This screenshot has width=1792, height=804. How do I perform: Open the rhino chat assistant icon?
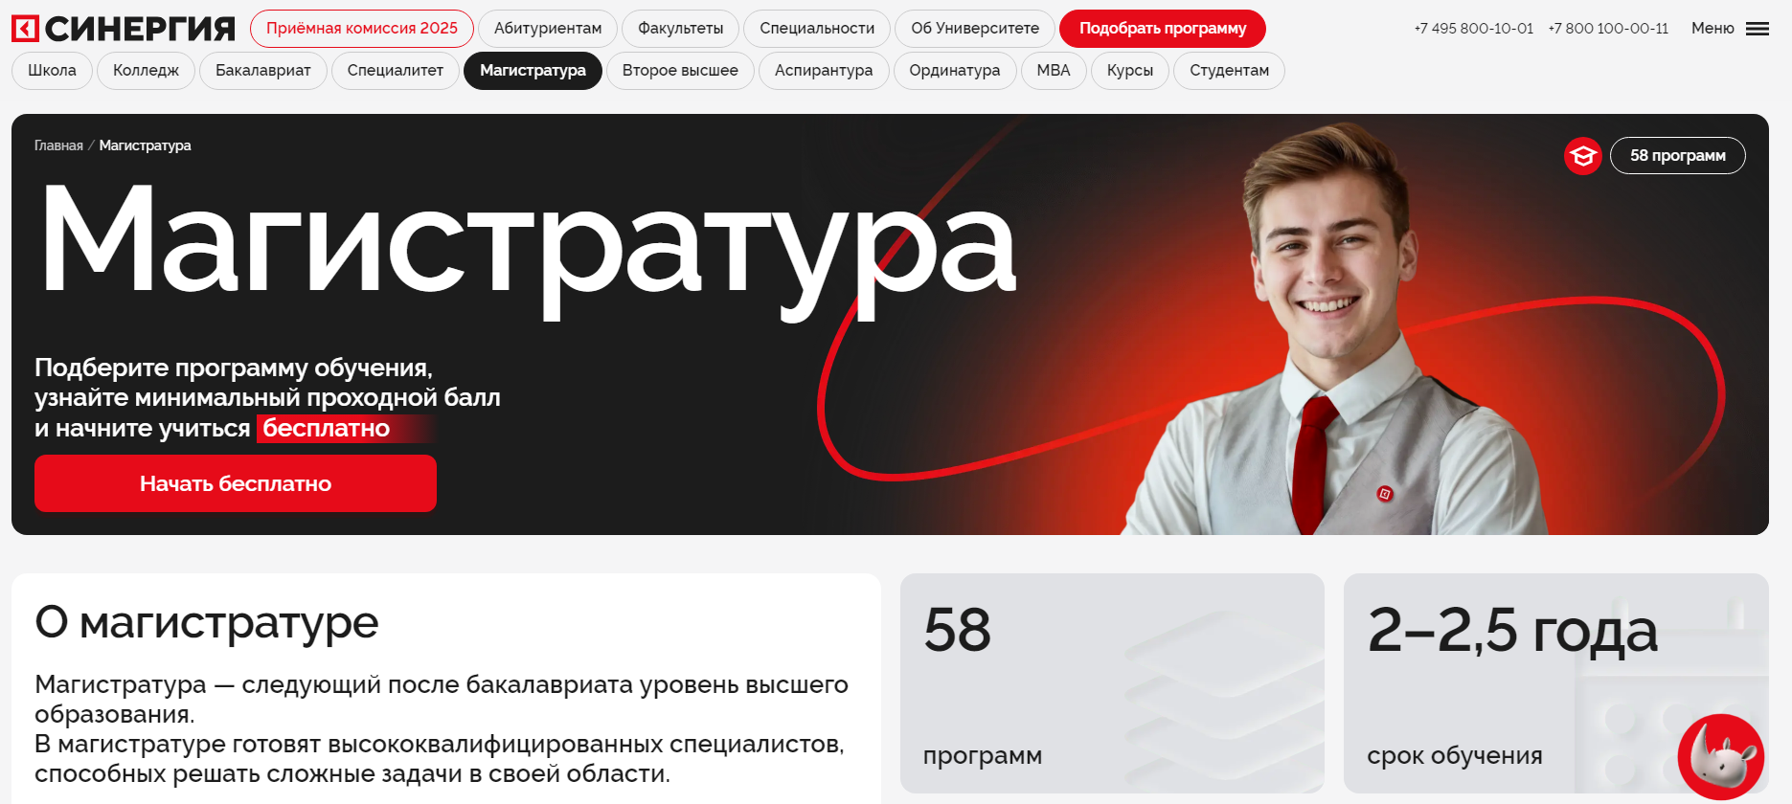click(1721, 757)
